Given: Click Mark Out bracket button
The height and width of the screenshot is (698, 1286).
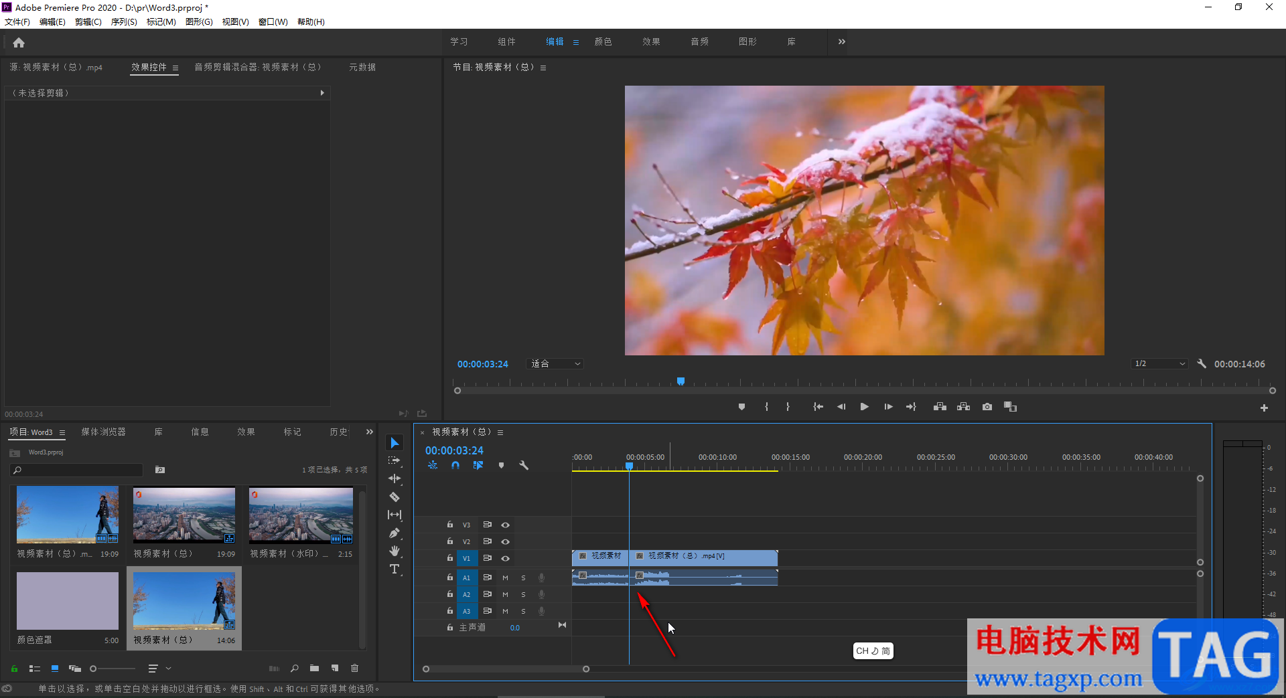Looking at the screenshot, I should point(788,407).
